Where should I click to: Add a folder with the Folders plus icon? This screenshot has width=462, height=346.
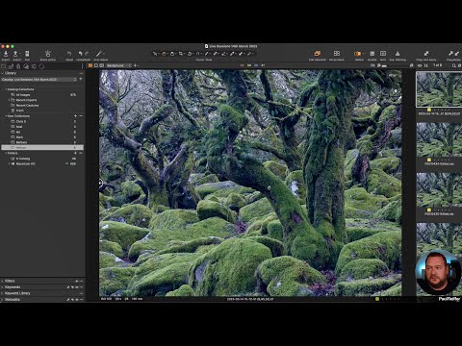click(76, 153)
